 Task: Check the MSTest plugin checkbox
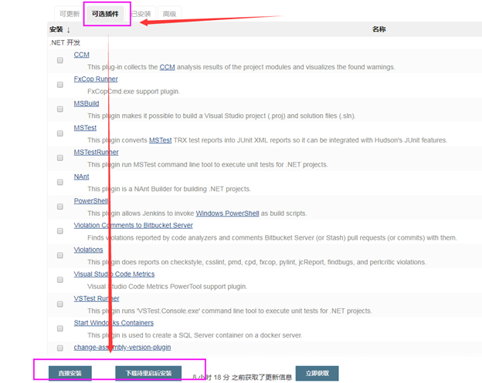[60, 133]
